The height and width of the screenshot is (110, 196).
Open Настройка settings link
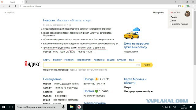coord(159,13)
